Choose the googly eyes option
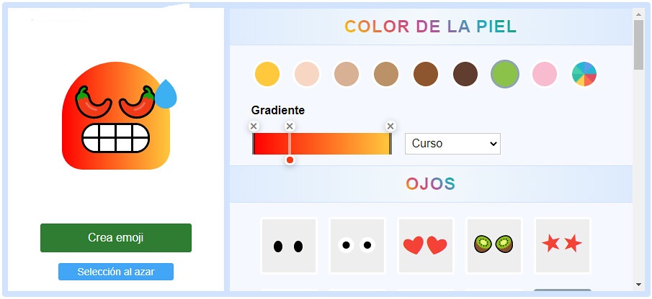652x299 pixels. tap(357, 246)
